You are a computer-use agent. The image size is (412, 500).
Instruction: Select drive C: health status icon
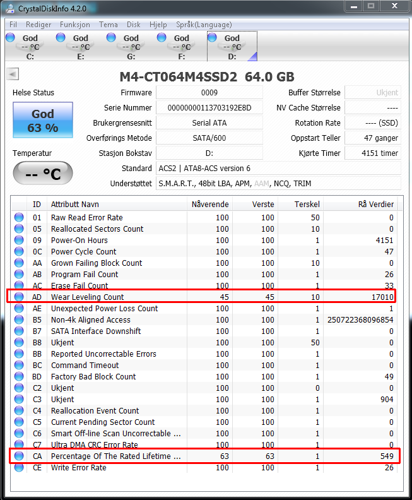point(10,37)
